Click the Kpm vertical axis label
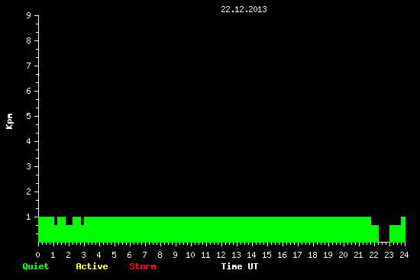The height and width of the screenshot is (280, 420). point(10,121)
